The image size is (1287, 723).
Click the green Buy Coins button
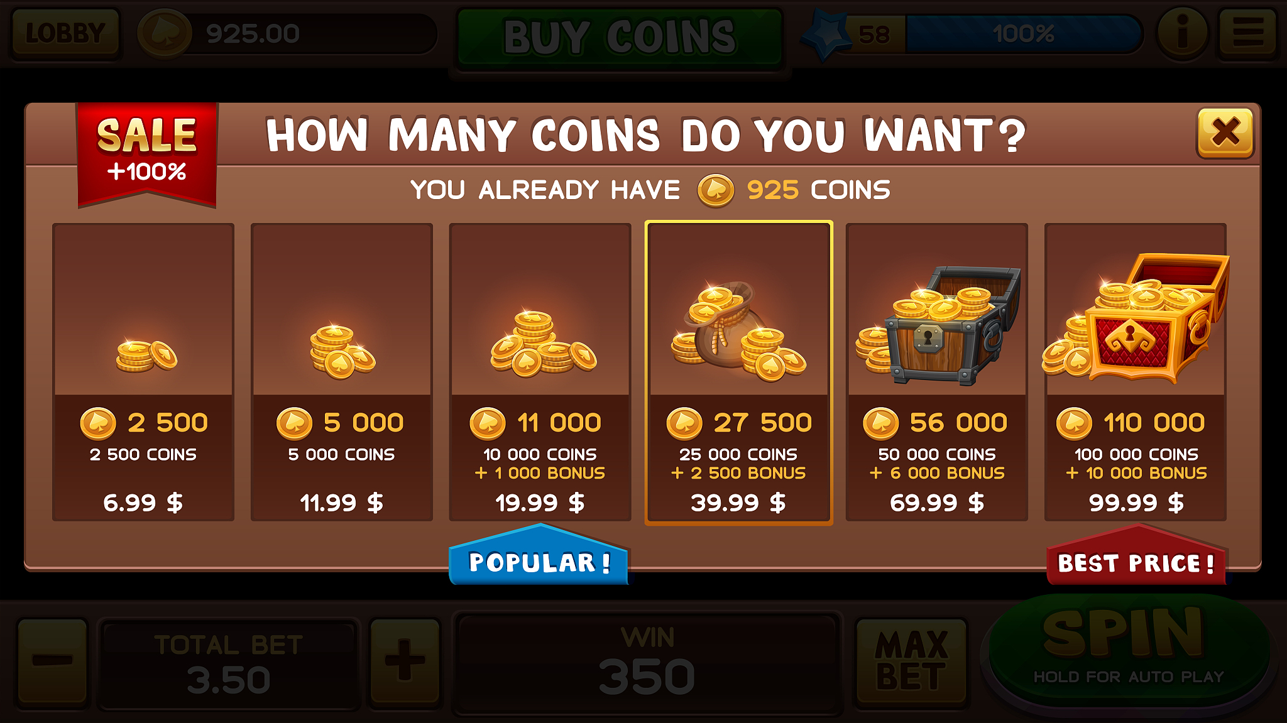coord(620,37)
